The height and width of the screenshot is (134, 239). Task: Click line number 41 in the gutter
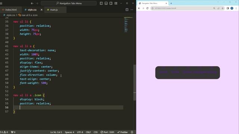[x=7, y=46]
